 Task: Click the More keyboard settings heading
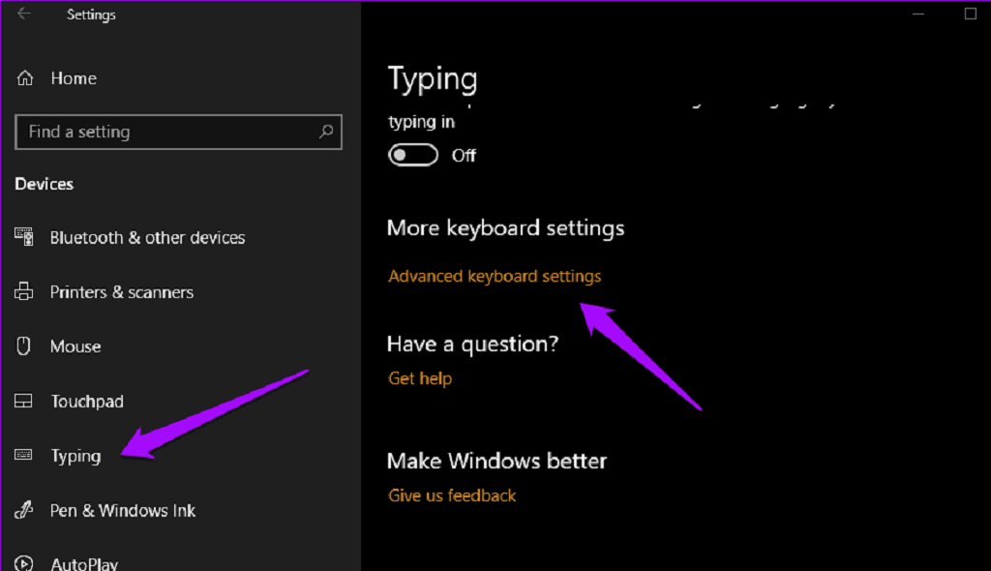click(505, 227)
